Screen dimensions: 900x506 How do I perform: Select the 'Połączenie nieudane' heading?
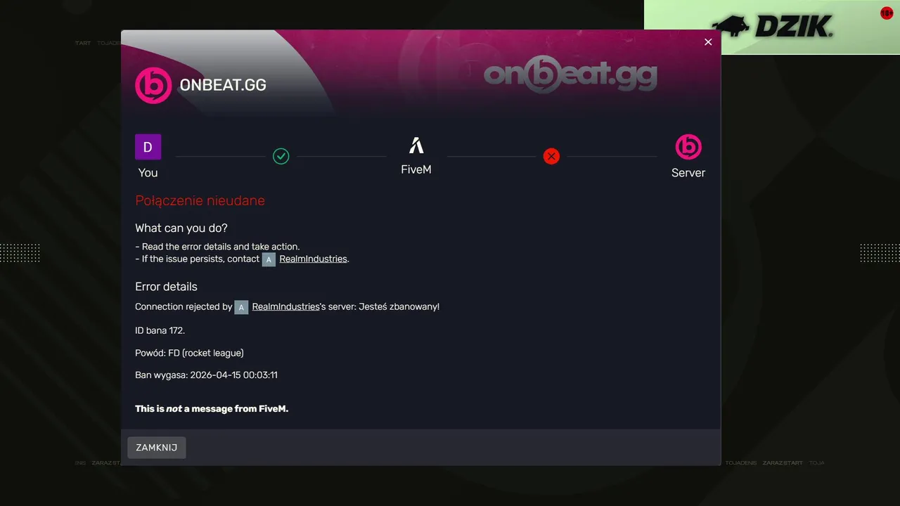point(200,201)
